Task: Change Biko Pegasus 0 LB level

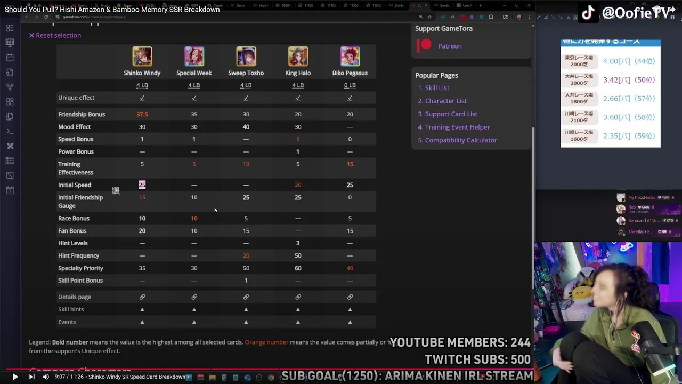Action: (x=350, y=85)
